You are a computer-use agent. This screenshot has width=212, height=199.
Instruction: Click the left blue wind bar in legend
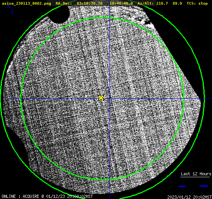click(x=182, y=186)
